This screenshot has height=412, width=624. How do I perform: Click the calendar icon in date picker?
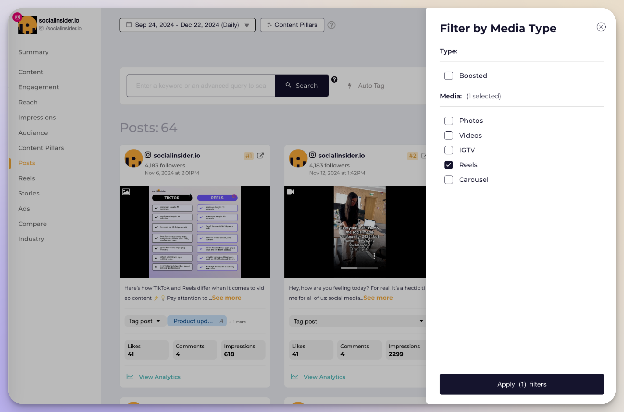click(129, 25)
